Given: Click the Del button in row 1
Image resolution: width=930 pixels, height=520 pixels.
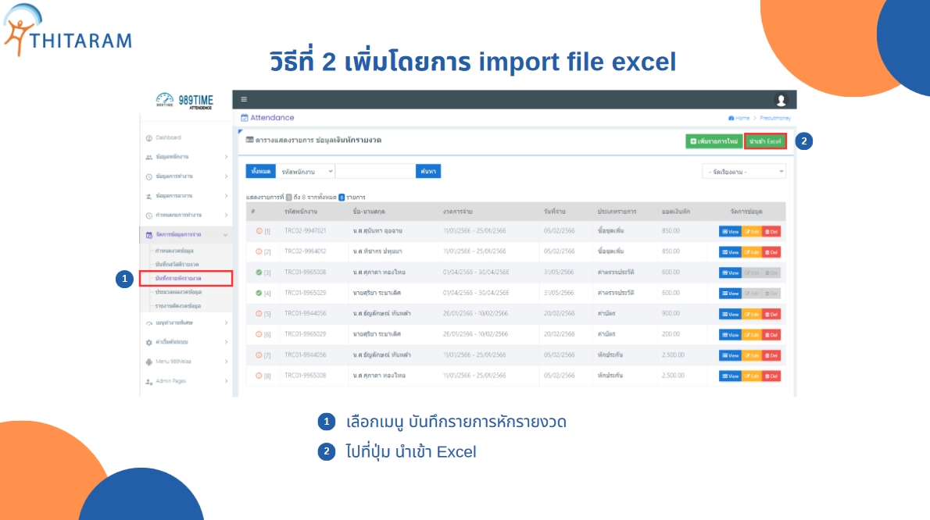Looking at the screenshot, I should click(x=771, y=231).
